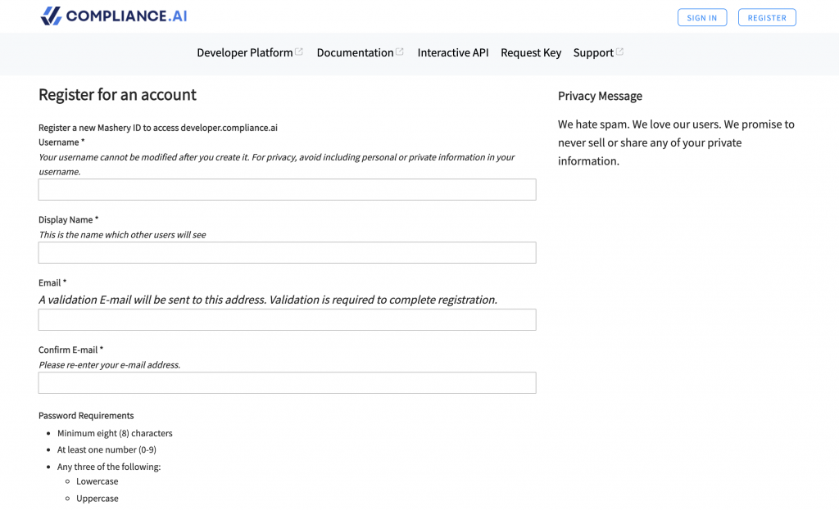Select Request Key in navigation bar
The height and width of the screenshot is (510, 839).
click(531, 52)
